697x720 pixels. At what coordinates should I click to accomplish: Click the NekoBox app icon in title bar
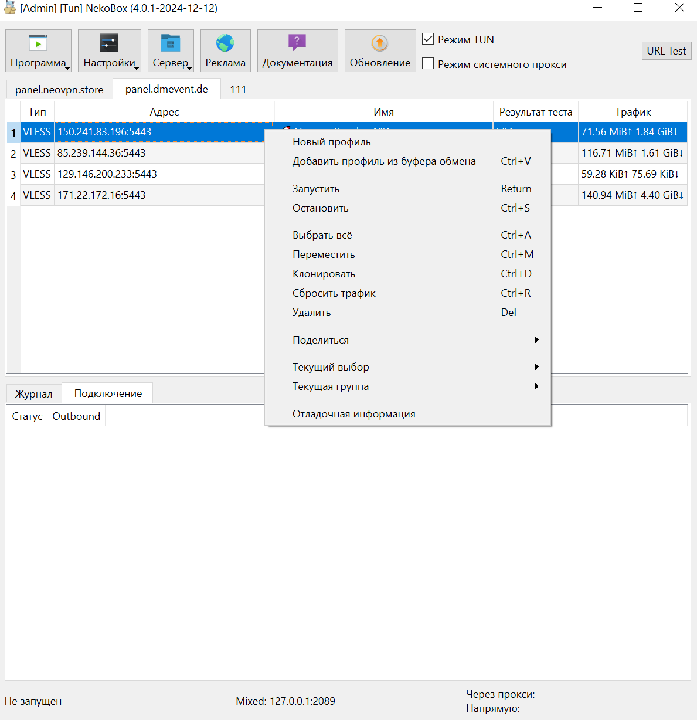pyautogui.click(x=10, y=8)
